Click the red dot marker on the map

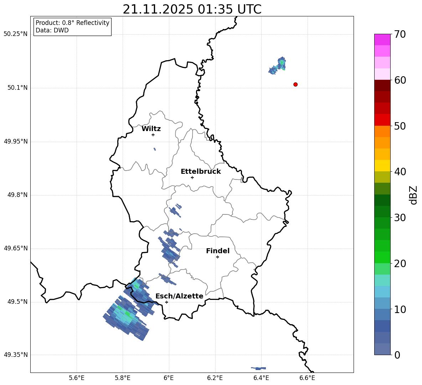tap(295, 84)
